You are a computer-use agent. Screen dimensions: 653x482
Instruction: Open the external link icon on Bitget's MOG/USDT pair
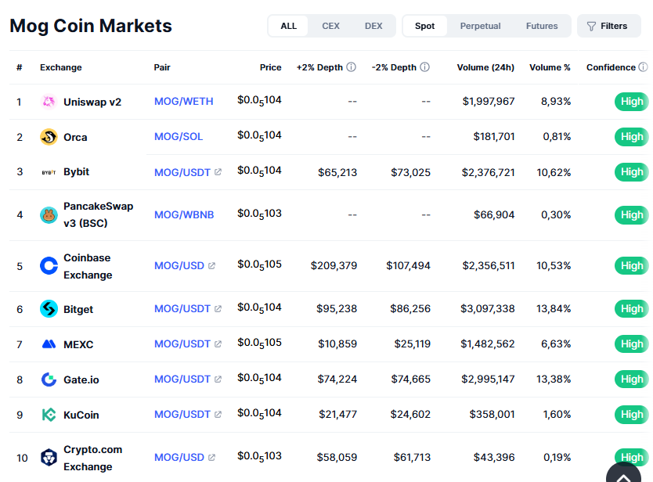(x=218, y=308)
